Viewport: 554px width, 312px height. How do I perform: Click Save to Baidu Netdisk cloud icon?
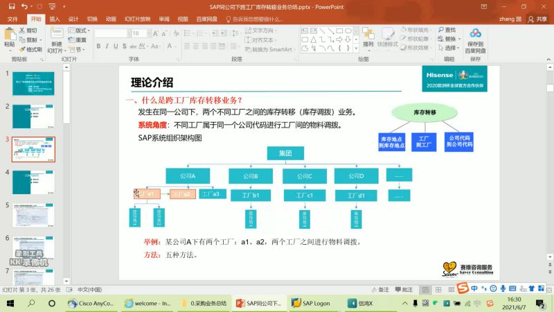475,33
